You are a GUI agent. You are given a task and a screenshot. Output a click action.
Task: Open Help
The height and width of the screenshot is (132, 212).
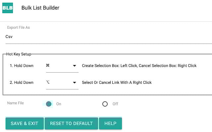coord(110,123)
